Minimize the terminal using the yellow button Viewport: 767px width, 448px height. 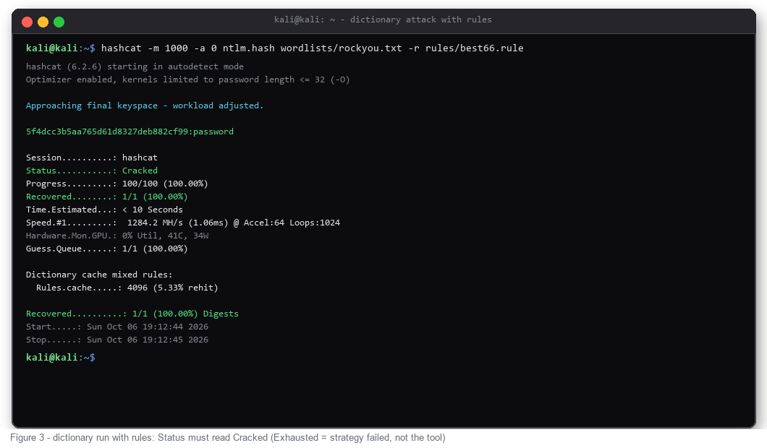(43, 22)
